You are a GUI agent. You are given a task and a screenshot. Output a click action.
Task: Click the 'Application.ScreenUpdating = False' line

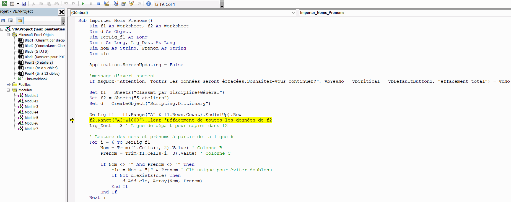pos(136,65)
